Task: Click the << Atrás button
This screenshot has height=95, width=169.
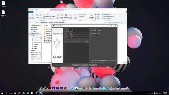Action: pos(84,65)
